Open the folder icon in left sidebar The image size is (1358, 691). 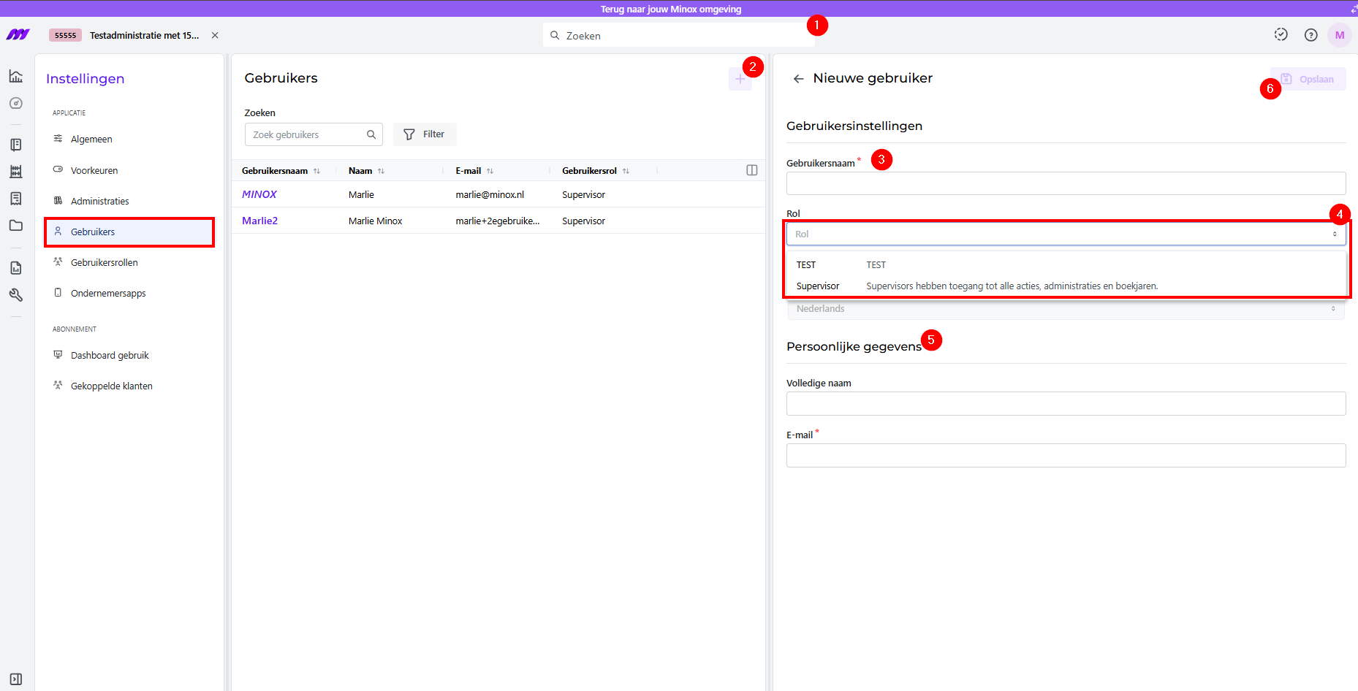pyautogui.click(x=16, y=226)
